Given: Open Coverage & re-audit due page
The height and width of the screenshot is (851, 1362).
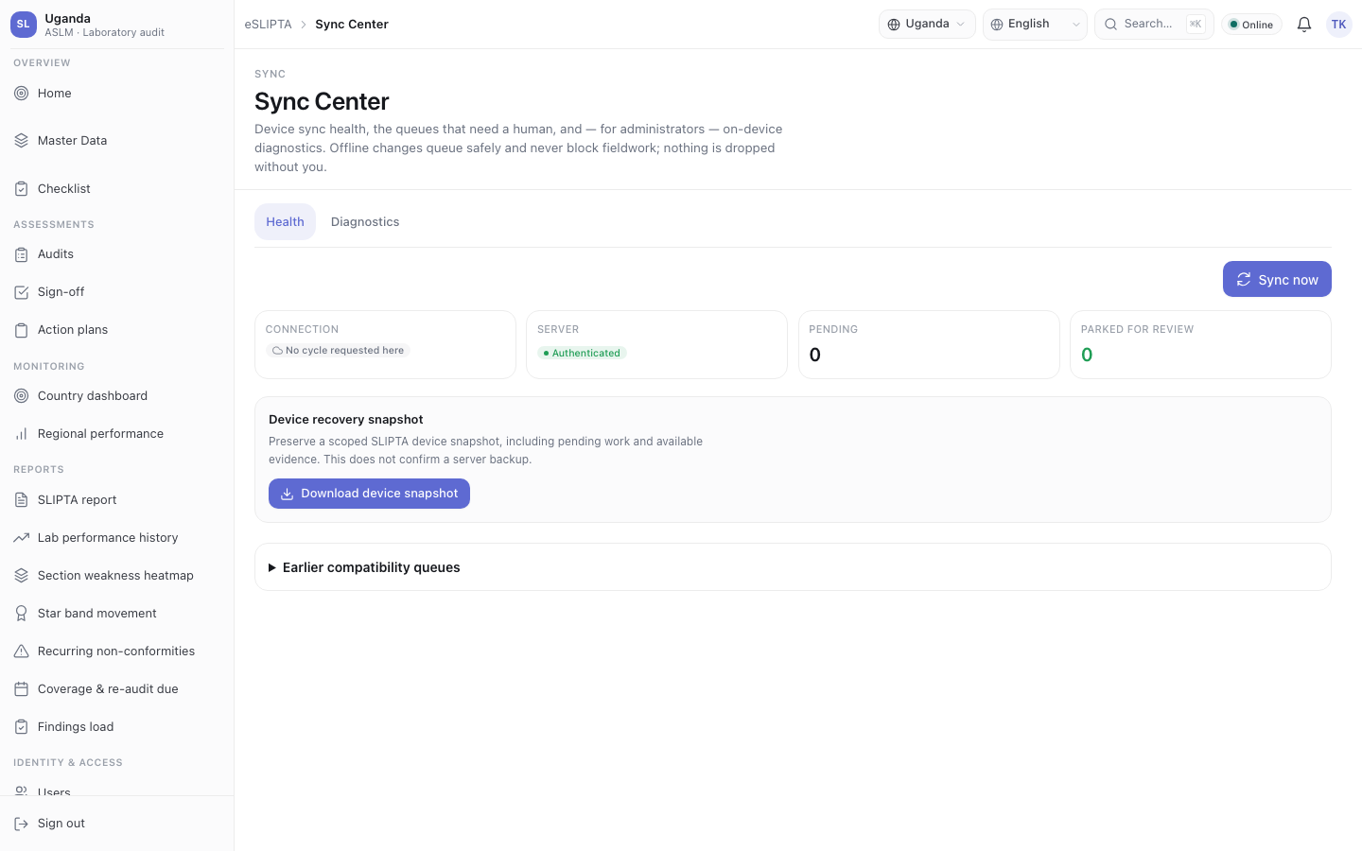Looking at the screenshot, I should click(x=116, y=688).
